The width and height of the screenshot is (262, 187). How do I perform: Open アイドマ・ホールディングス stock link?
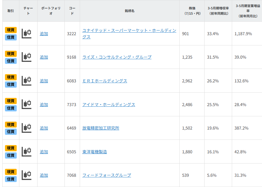(109, 105)
